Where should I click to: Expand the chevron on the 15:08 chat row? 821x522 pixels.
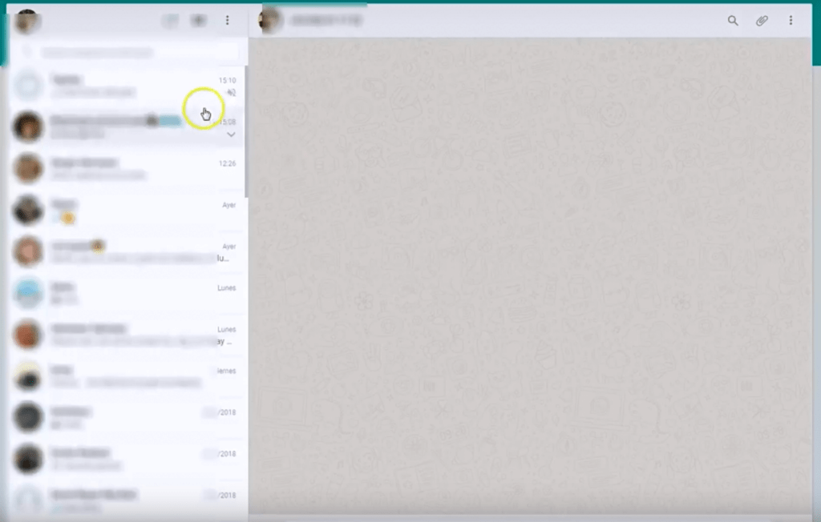coord(231,135)
